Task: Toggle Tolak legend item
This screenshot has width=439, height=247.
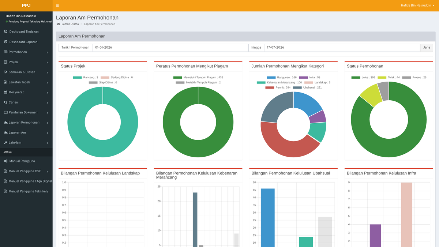Action: coord(389,78)
